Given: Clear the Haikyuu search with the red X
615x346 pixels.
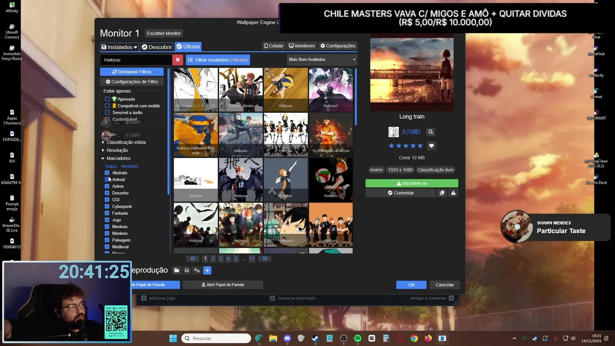Looking at the screenshot, I should [x=178, y=60].
